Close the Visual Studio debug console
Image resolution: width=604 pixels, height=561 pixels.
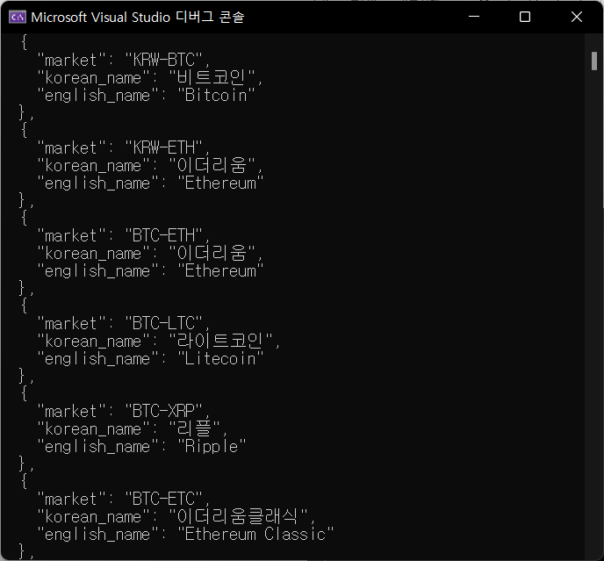(x=577, y=17)
